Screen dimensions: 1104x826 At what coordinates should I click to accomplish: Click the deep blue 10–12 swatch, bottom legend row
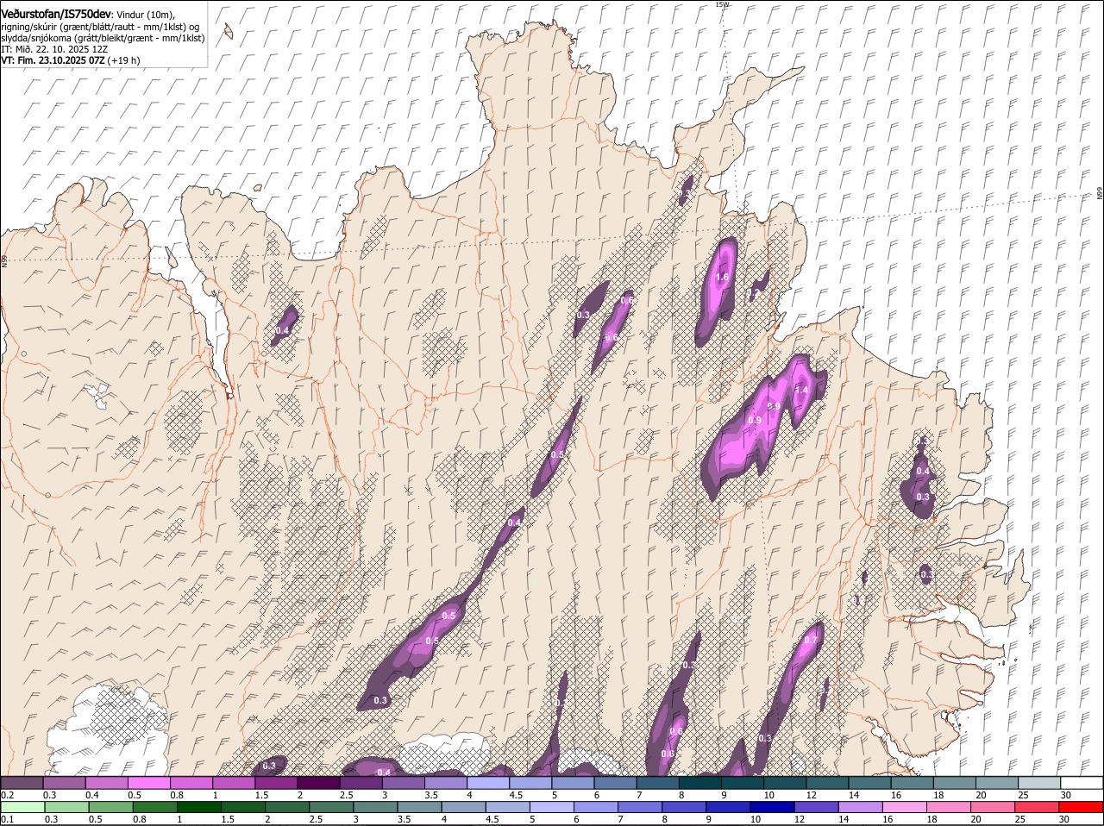tap(772, 807)
